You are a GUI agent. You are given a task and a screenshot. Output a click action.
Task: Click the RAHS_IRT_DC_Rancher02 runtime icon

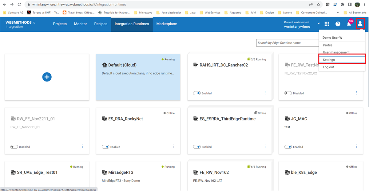(196, 65)
